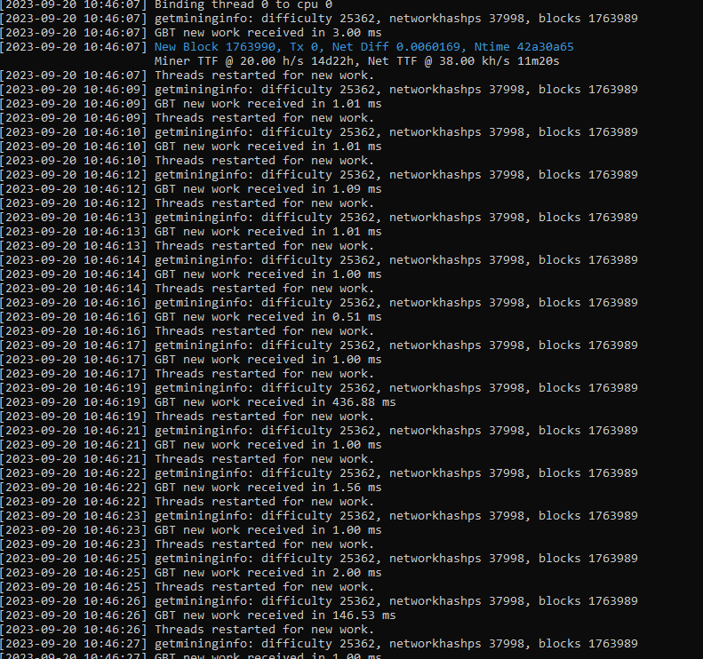Click the 10:46:25 Threads restarted line
703x659 pixels.
(x=187, y=587)
